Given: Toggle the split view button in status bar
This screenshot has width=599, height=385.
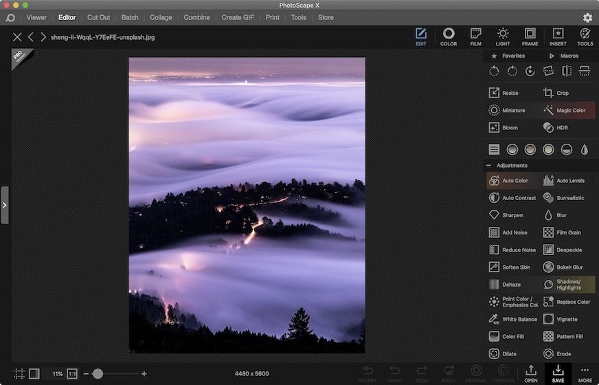Looking at the screenshot, I should tap(34, 374).
